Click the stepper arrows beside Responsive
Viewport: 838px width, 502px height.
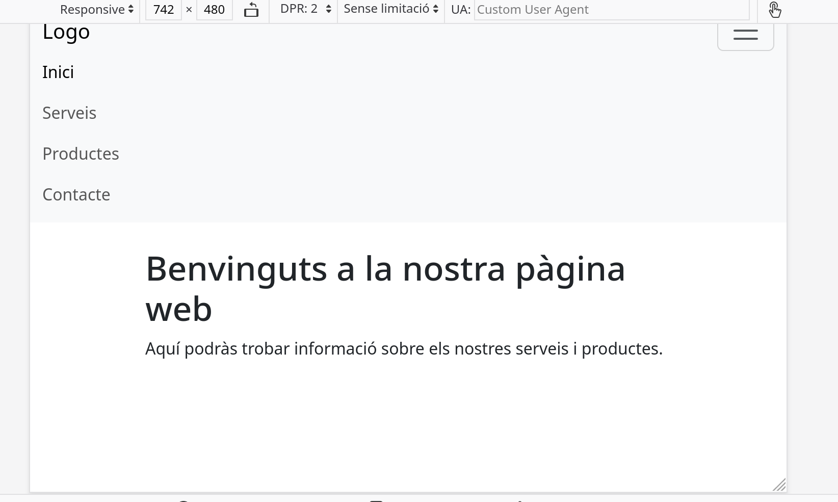pyautogui.click(x=131, y=9)
